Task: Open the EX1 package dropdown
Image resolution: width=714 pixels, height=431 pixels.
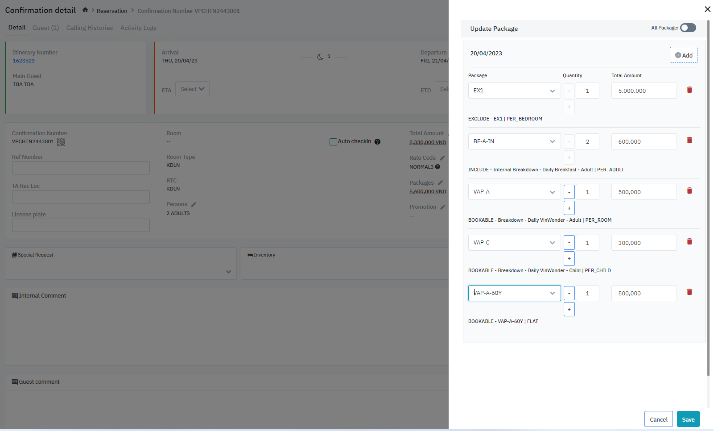Action: coord(514,91)
